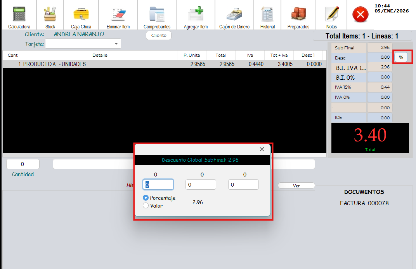Click the red X exit icon
Screen dimensions: 416x269
point(360,15)
